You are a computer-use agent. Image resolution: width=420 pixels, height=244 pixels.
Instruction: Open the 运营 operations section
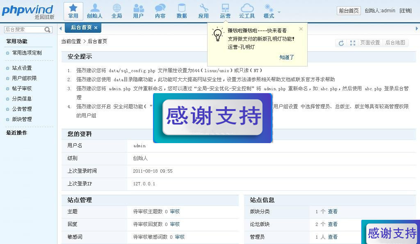click(x=225, y=11)
